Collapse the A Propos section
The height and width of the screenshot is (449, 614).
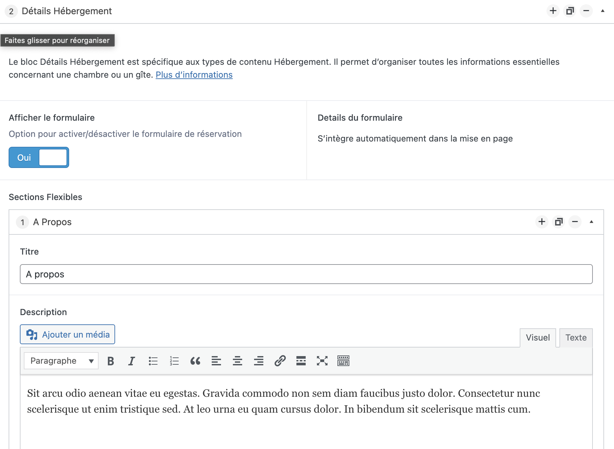591,222
